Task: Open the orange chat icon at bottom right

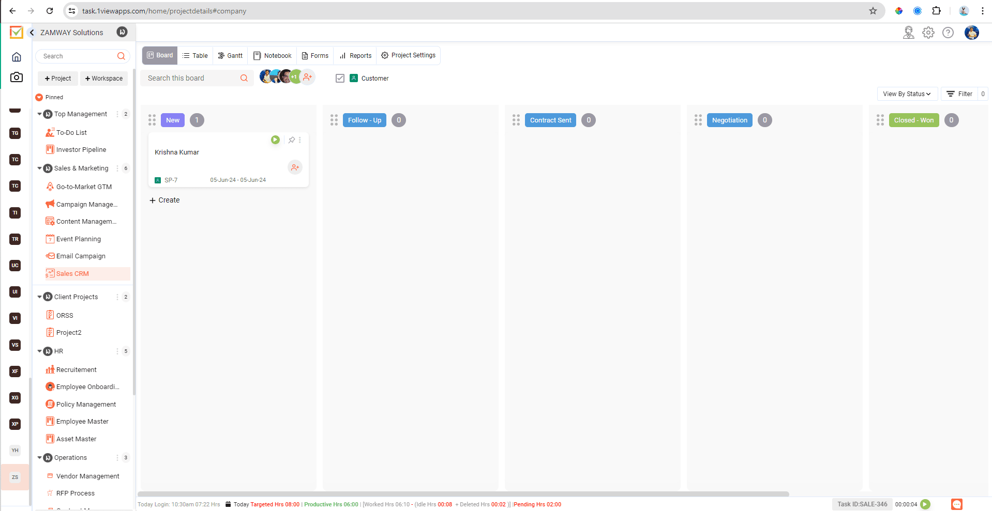Action: pyautogui.click(x=956, y=504)
